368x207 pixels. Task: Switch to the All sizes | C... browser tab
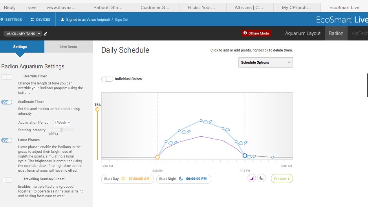tap(250, 7)
